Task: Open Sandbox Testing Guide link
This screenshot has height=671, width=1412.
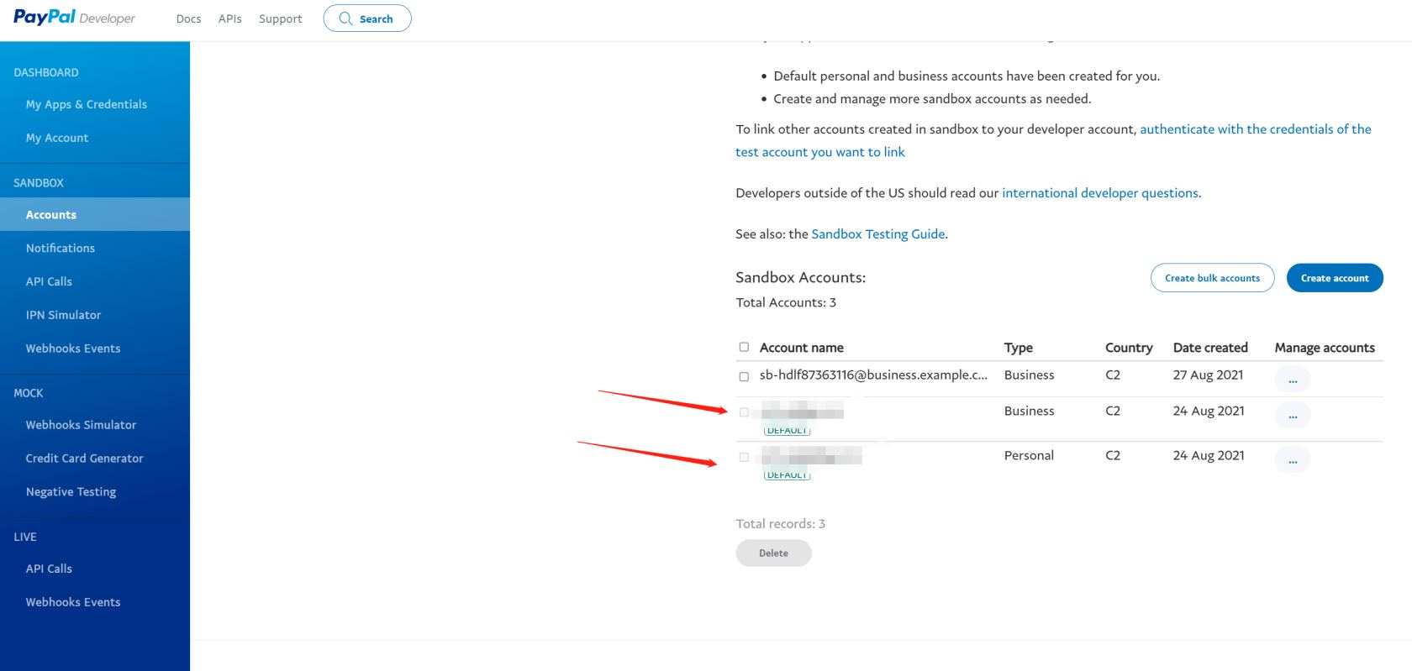Action: 878,234
